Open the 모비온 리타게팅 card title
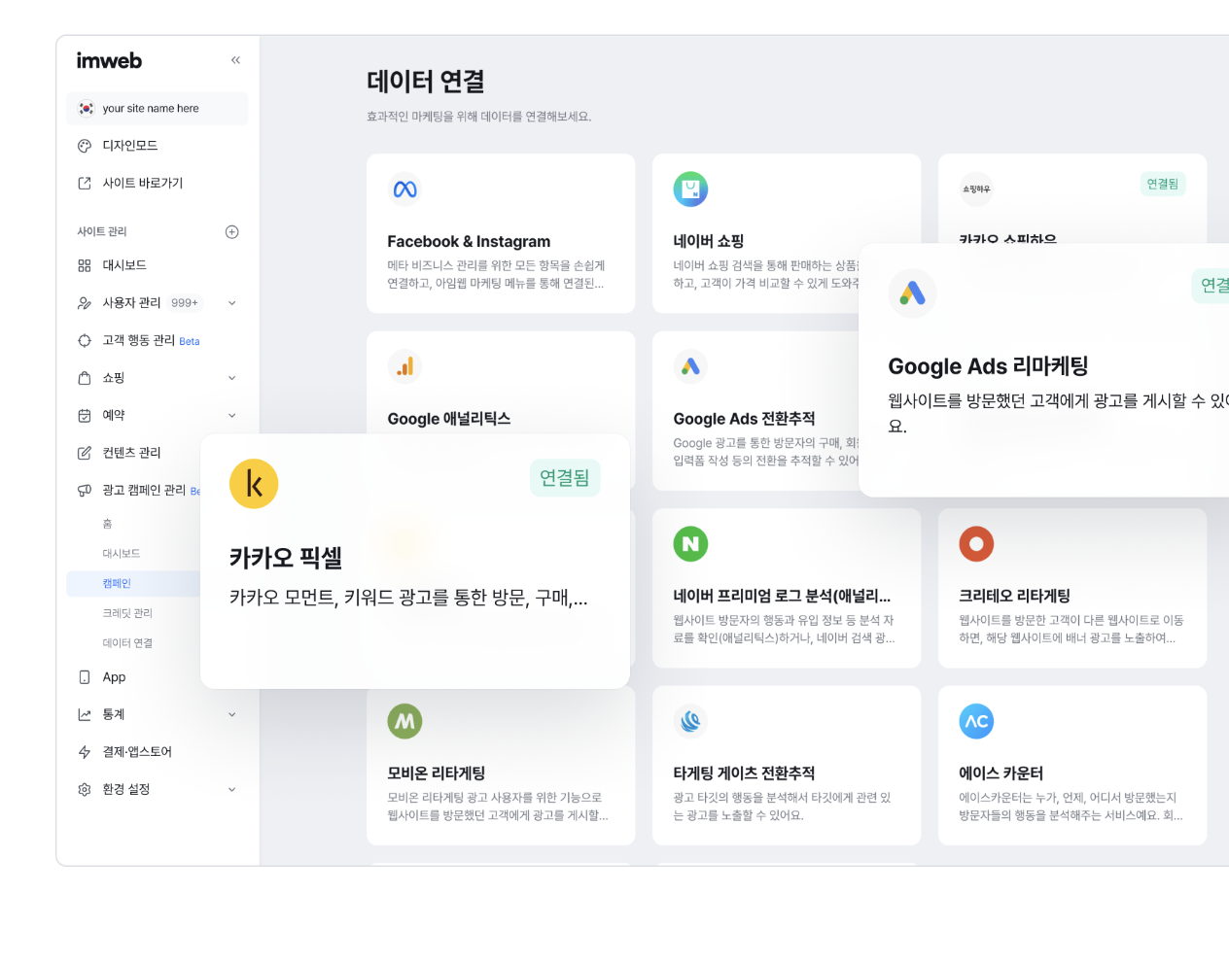The image size is (1229, 962). tap(437, 773)
